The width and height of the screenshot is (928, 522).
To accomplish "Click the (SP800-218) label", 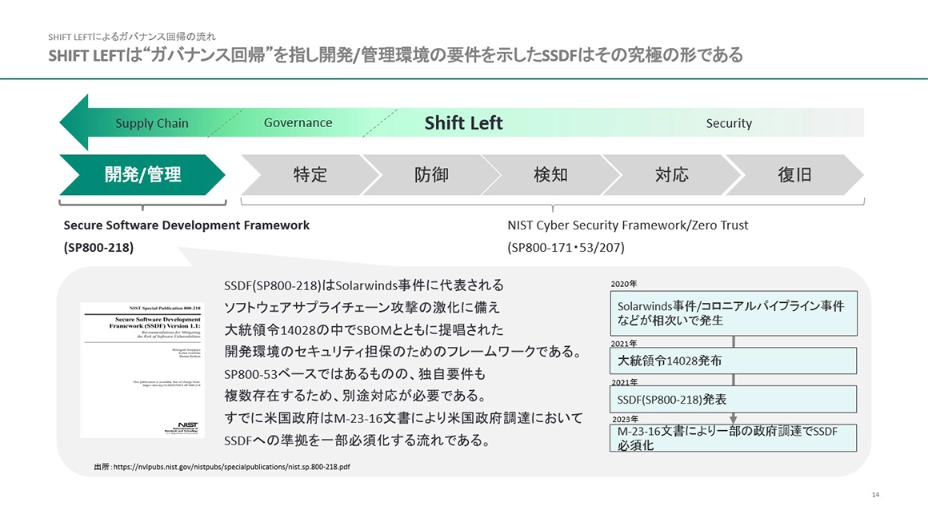I will click(98, 247).
